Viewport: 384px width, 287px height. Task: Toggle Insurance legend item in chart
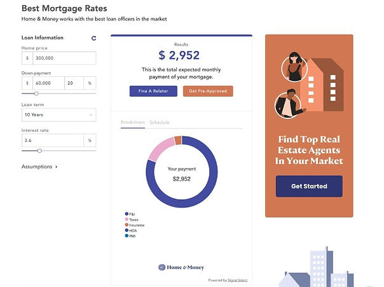click(x=134, y=225)
